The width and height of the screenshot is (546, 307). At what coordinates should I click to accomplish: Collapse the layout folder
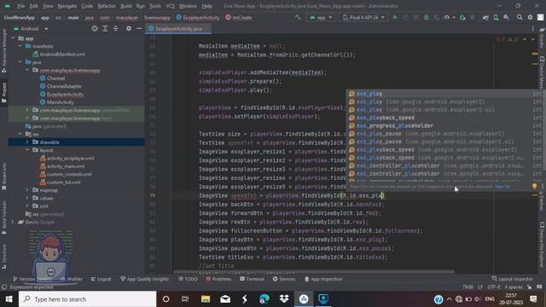tap(27, 150)
